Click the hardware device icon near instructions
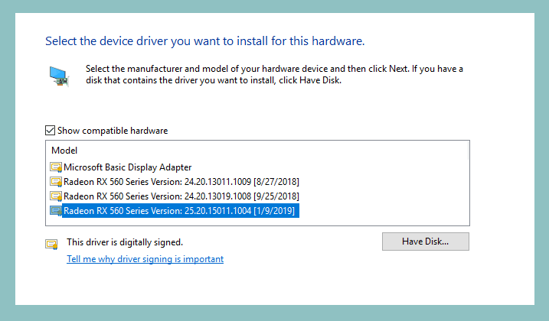The width and height of the screenshot is (549, 321). 59,76
